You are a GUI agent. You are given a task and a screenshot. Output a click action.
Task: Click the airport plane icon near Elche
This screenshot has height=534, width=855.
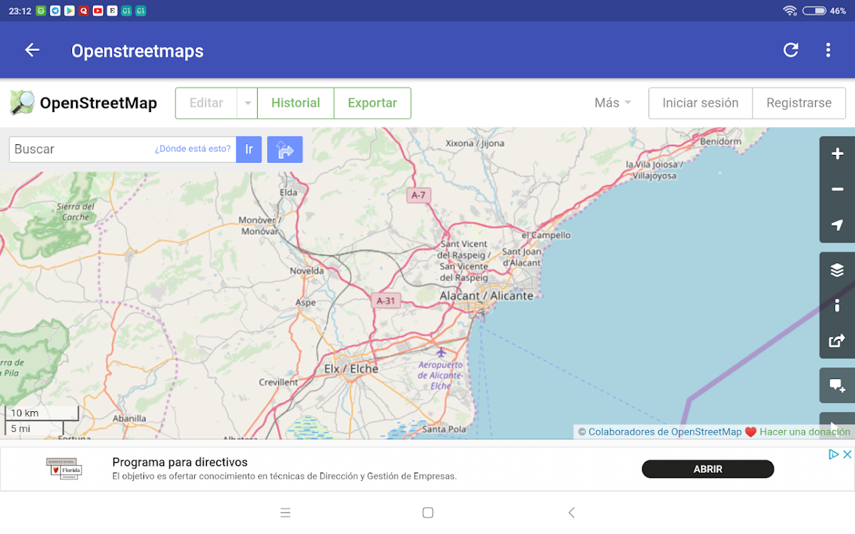click(x=441, y=352)
